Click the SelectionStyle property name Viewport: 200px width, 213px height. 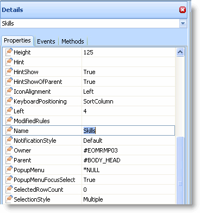point(32,199)
